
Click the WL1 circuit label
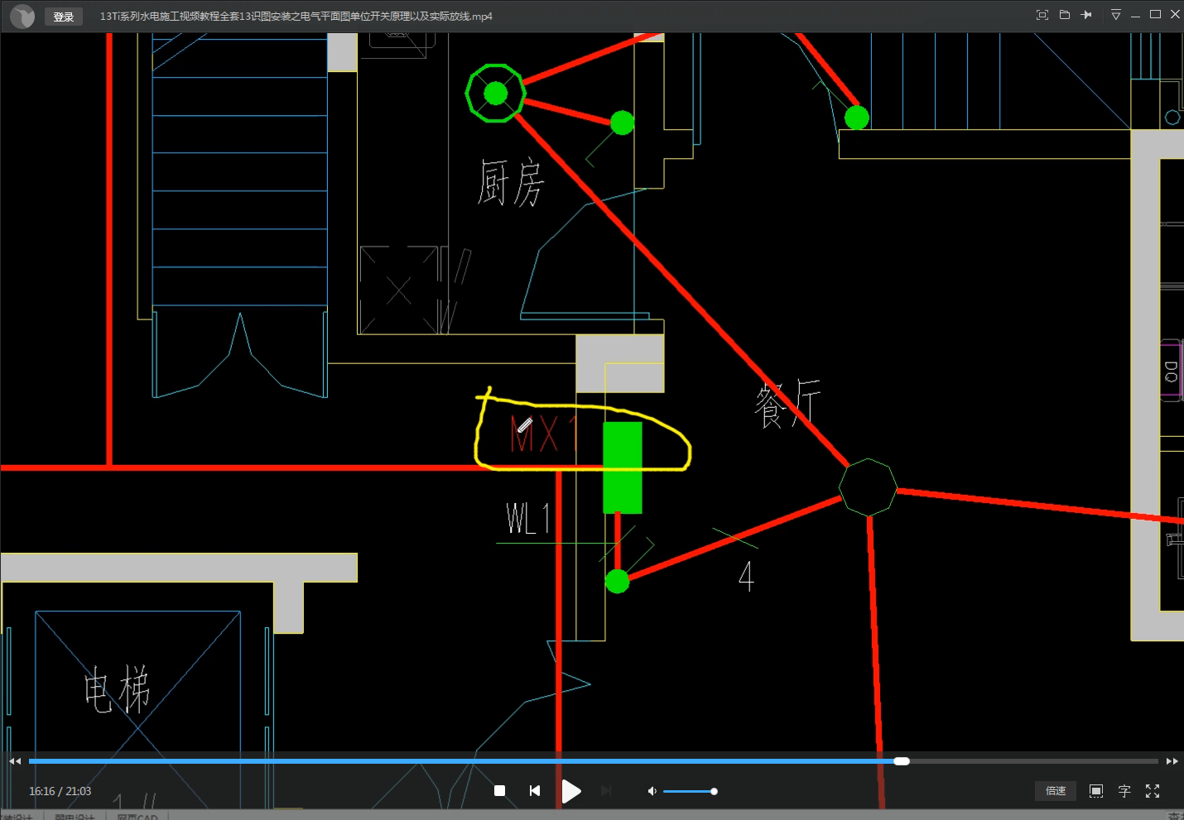click(x=528, y=519)
